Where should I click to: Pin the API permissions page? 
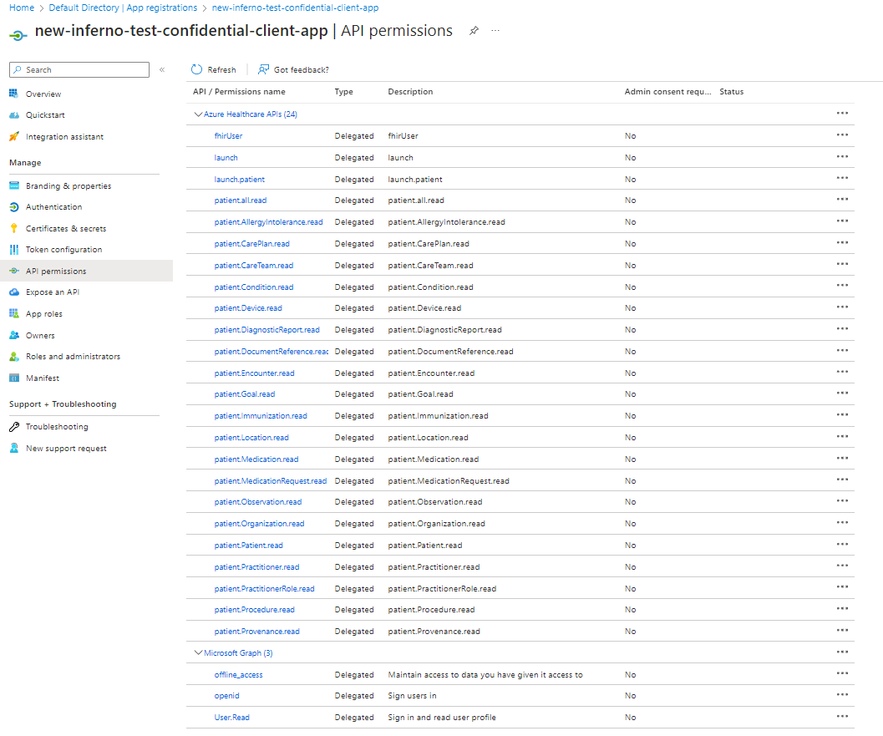(x=474, y=30)
